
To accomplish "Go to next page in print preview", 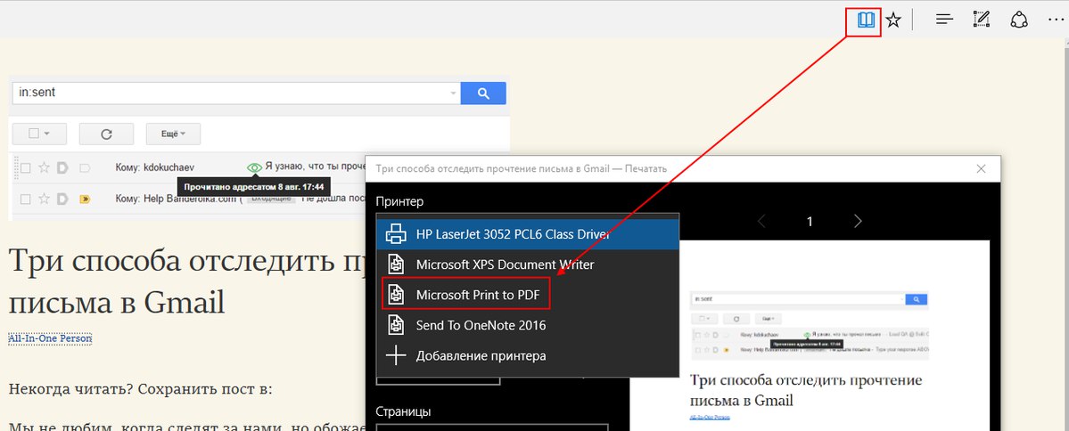I will pyautogui.click(x=858, y=221).
